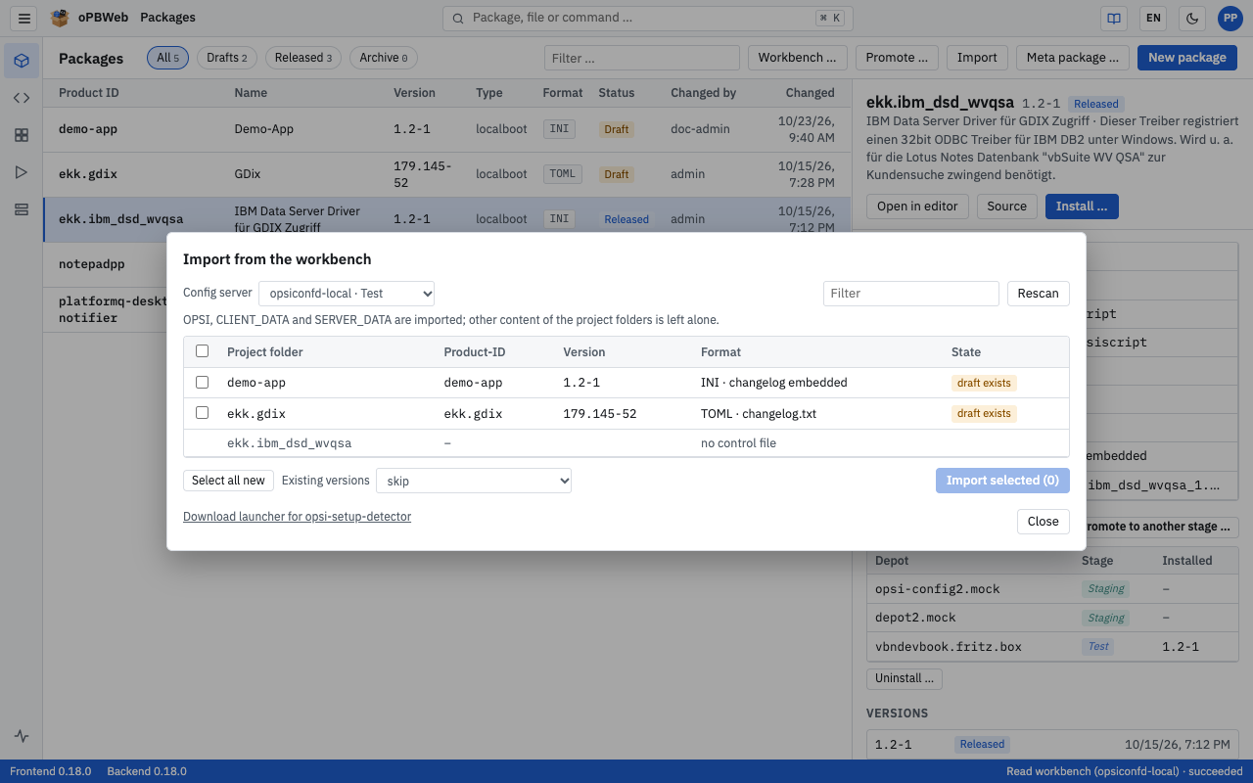Click the Import toolbar button
1253x783 pixels.
[x=977, y=58]
